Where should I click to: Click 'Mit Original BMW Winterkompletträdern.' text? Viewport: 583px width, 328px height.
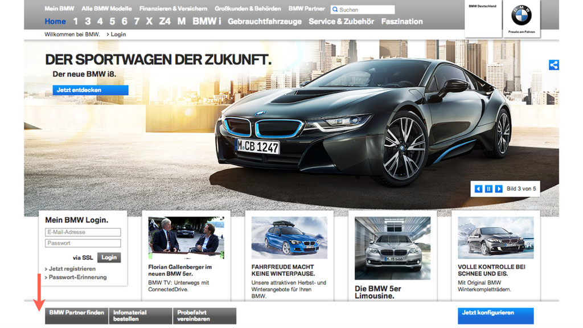[485, 286]
